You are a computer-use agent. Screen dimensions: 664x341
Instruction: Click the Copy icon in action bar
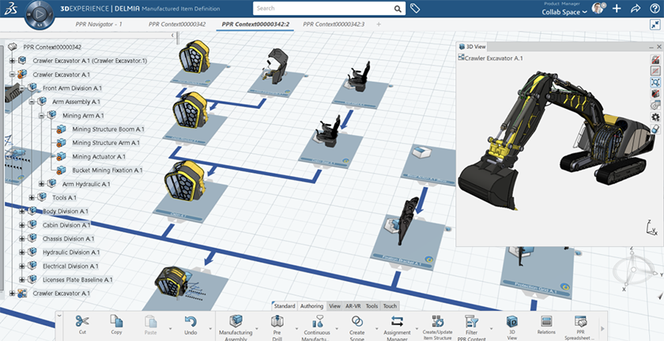(116, 321)
